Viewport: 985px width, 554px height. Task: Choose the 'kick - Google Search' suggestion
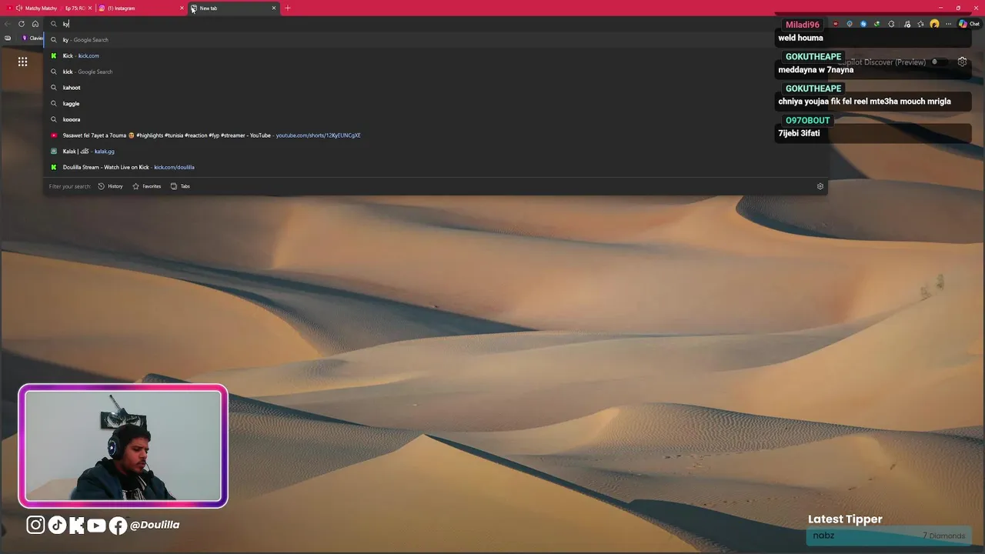click(436, 72)
